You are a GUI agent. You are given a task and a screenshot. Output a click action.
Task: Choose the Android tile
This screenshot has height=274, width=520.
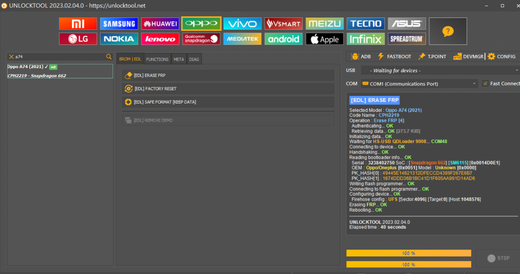[x=284, y=39]
